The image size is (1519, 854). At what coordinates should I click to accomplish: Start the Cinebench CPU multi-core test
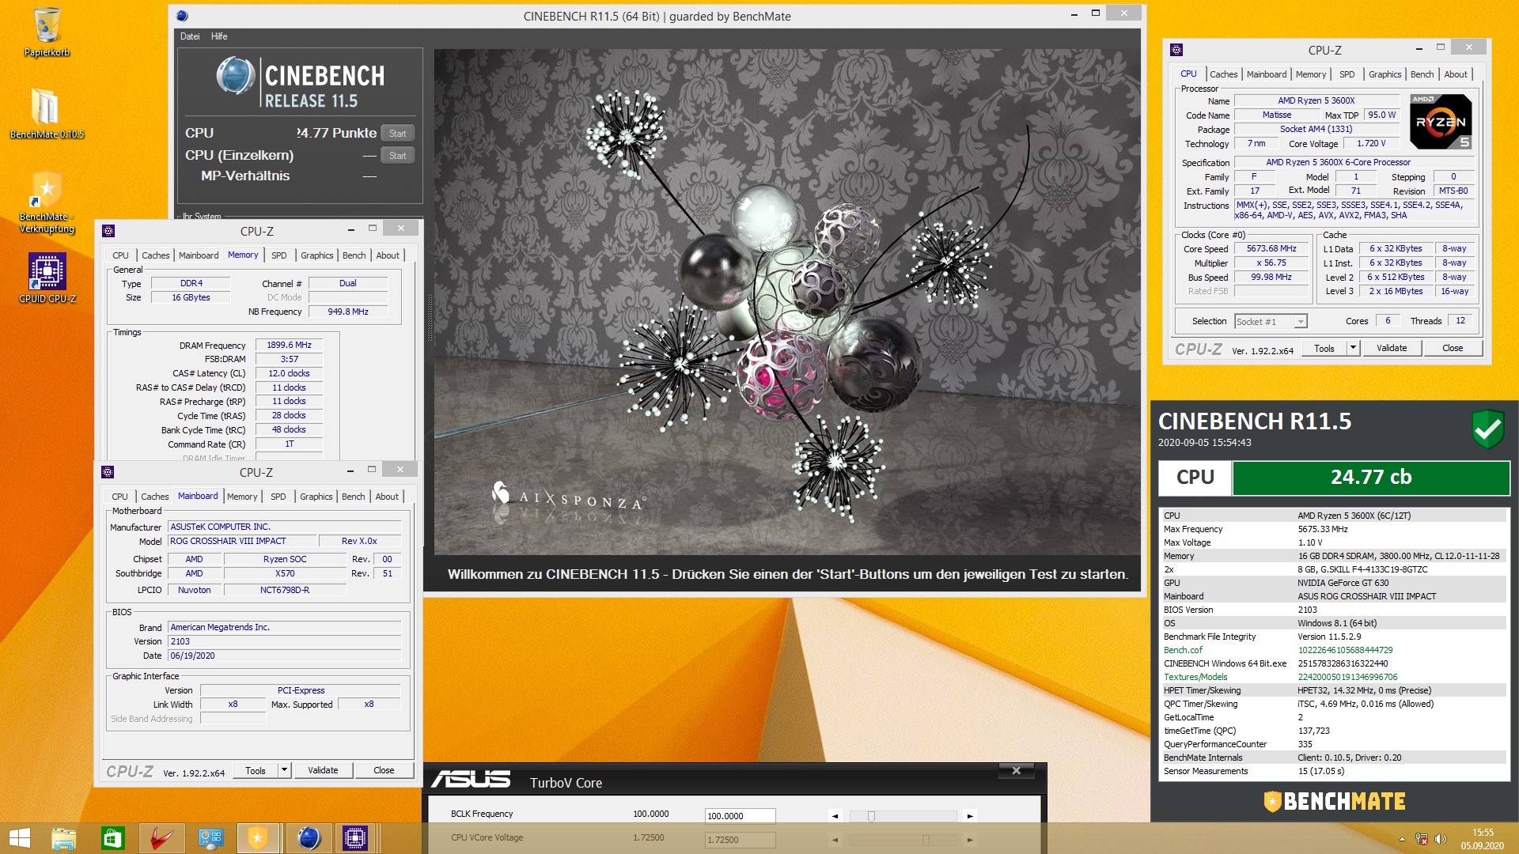[397, 134]
